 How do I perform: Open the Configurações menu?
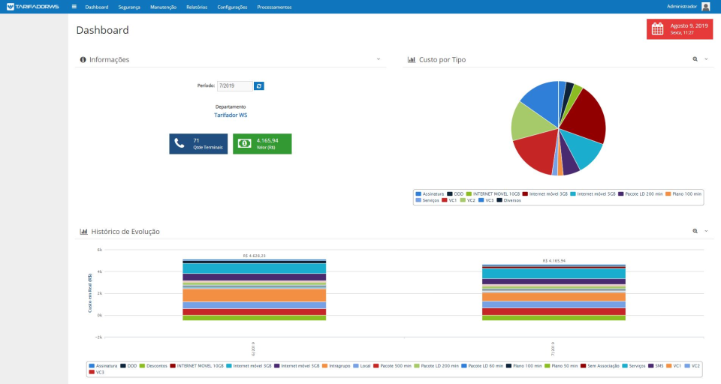232,7
